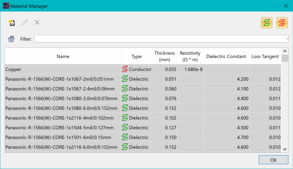Screen dimensions: 293x169
Task: Sort by the Type column header
Action: tap(136, 57)
